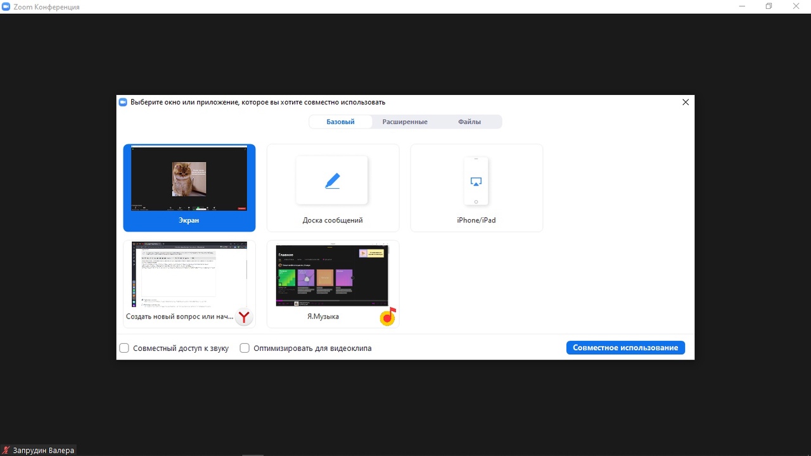Pick the Я.Музыка window thumbnail

(x=333, y=284)
